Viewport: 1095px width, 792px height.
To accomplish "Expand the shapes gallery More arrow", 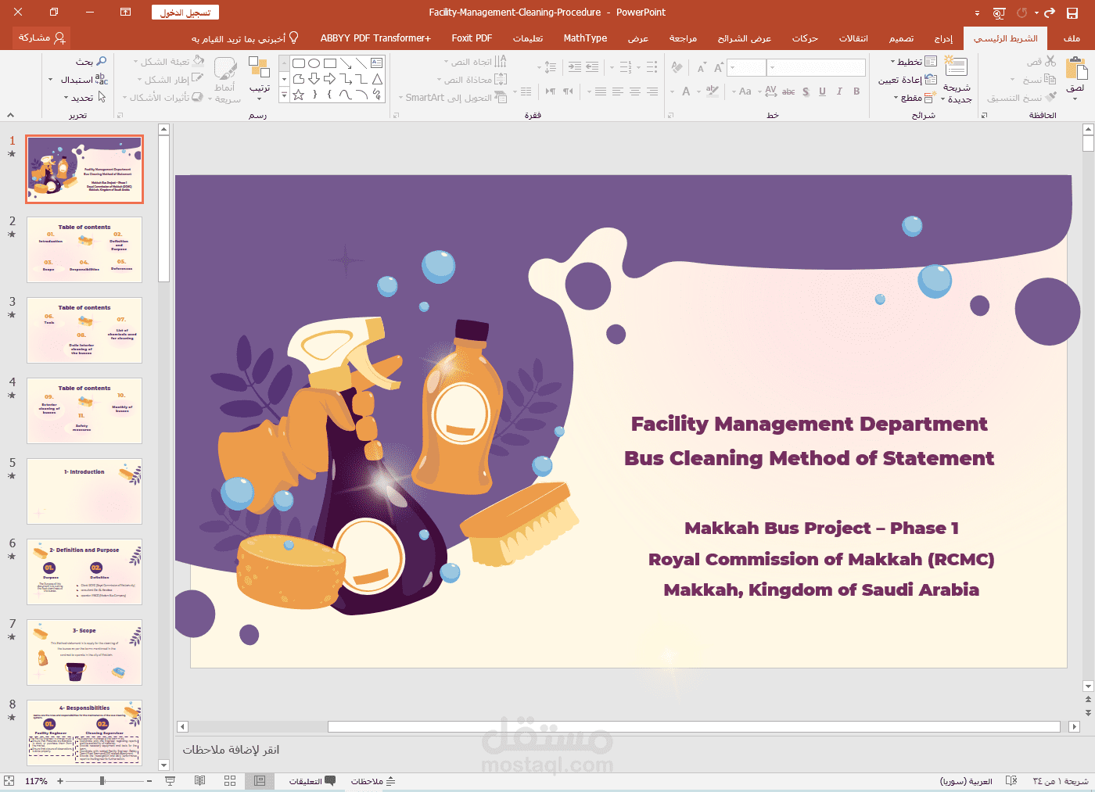I will pyautogui.click(x=285, y=95).
